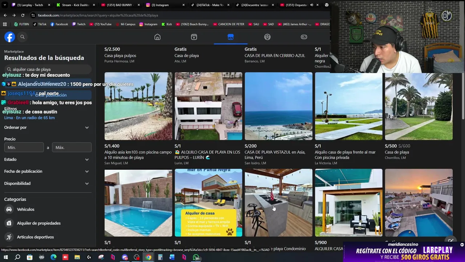Open the S/900 white terrace house thumbnail
This screenshot has height=262, width=465.
click(x=349, y=203)
